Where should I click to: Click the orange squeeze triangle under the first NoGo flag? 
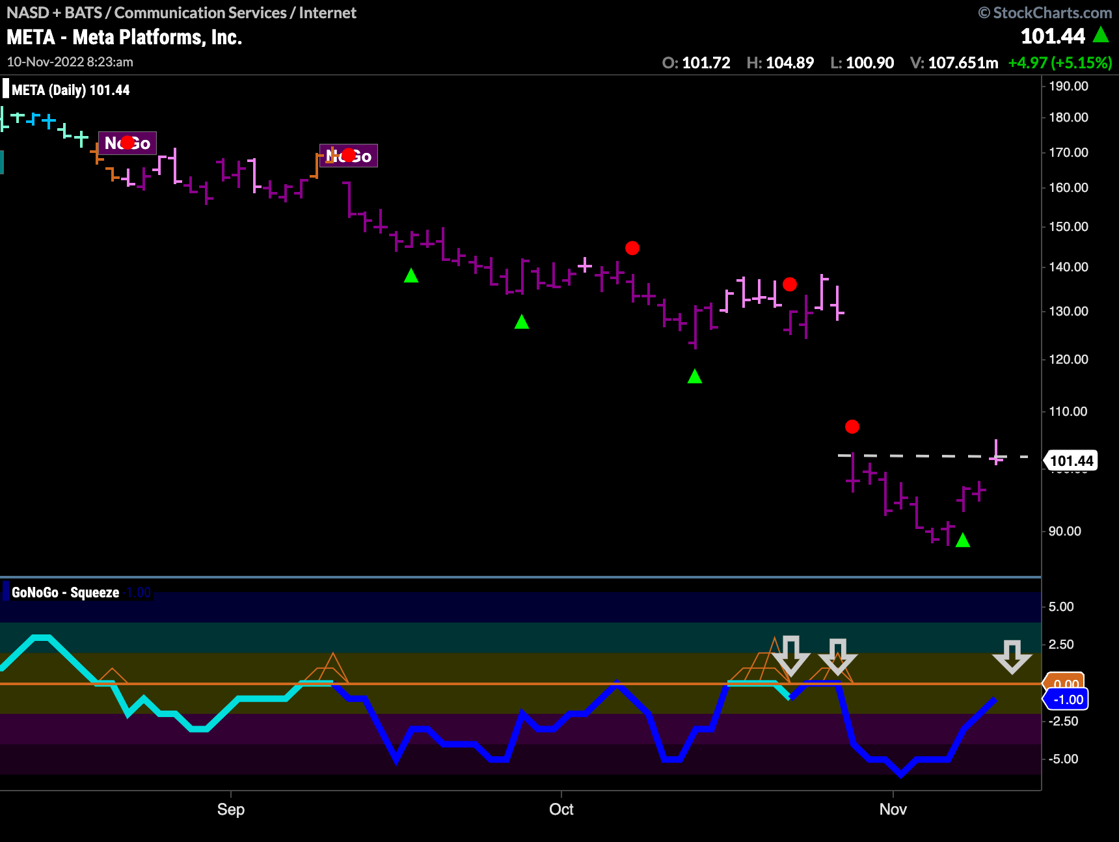(113, 675)
